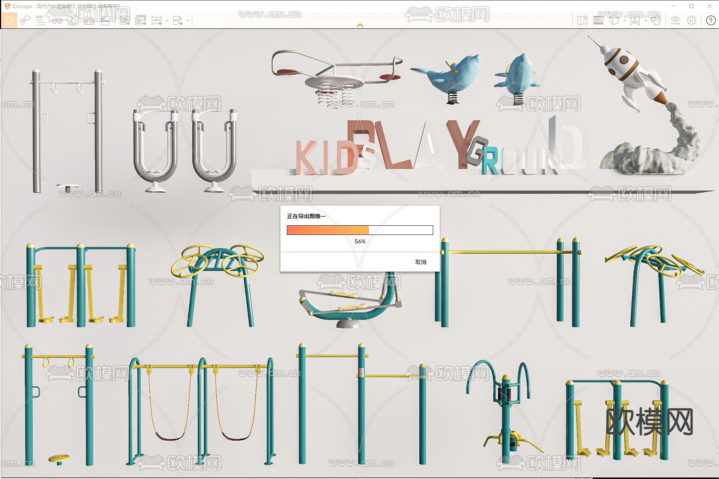The height and width of the screenshot is (479, 719).
Task: Click the Enscape window title text
Action: tap(66, 6)
